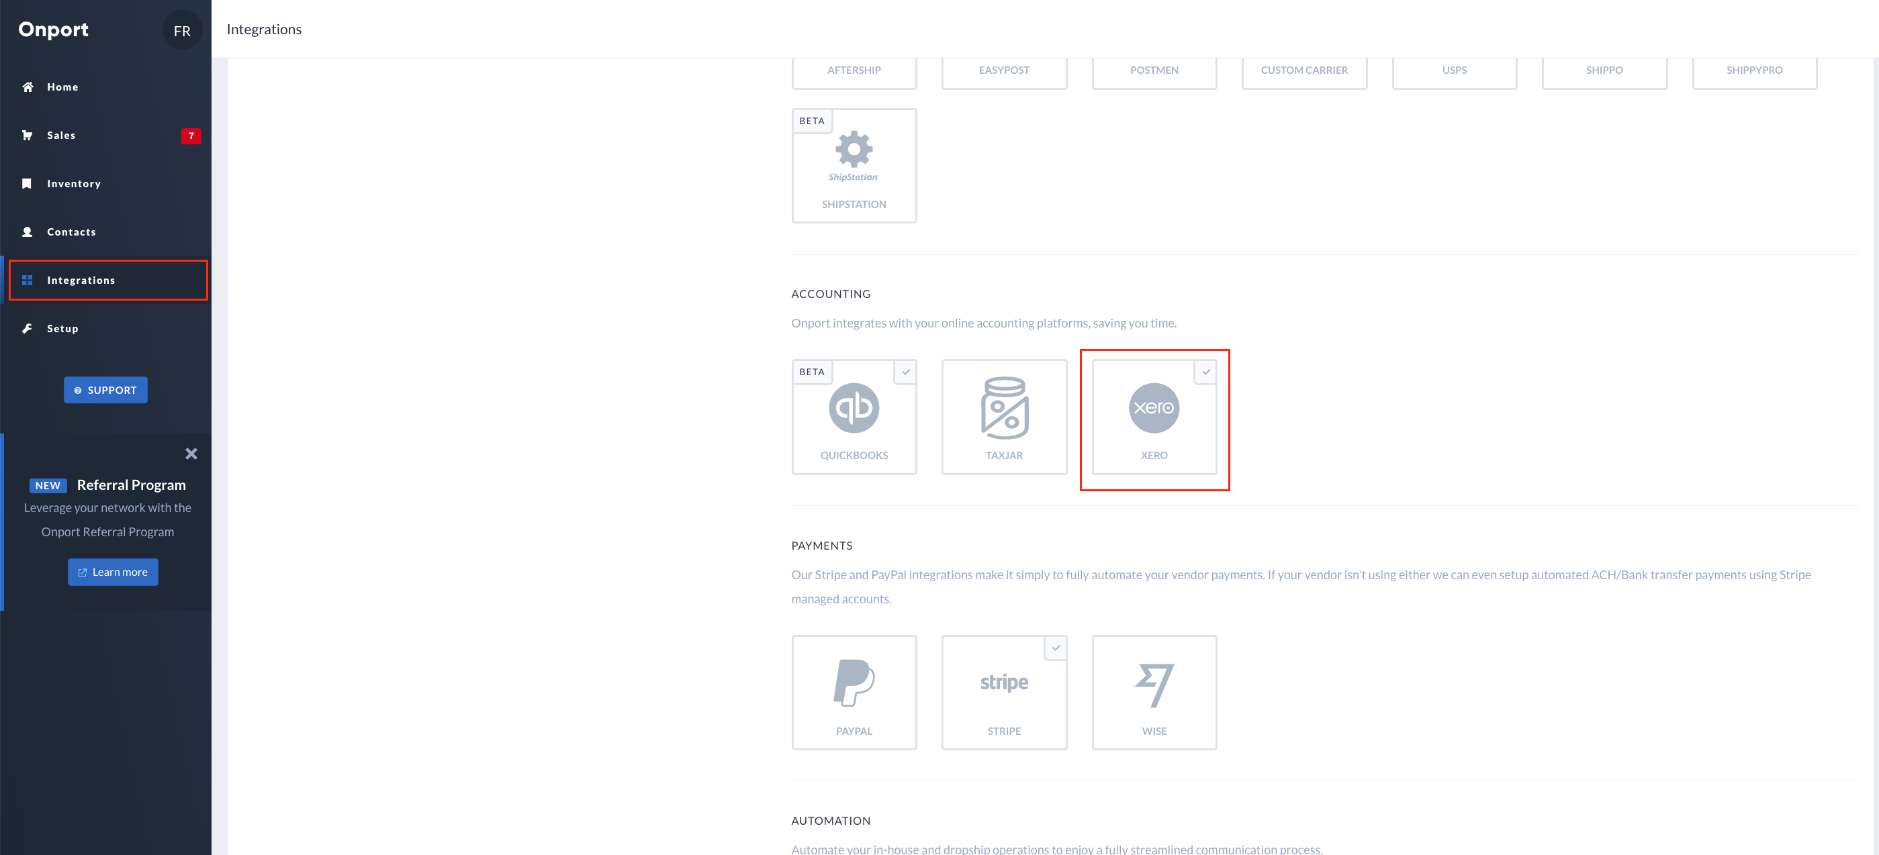Click the QuickBooks BETA tag
The image size is (1879, 855).
[x=812, y=372]
